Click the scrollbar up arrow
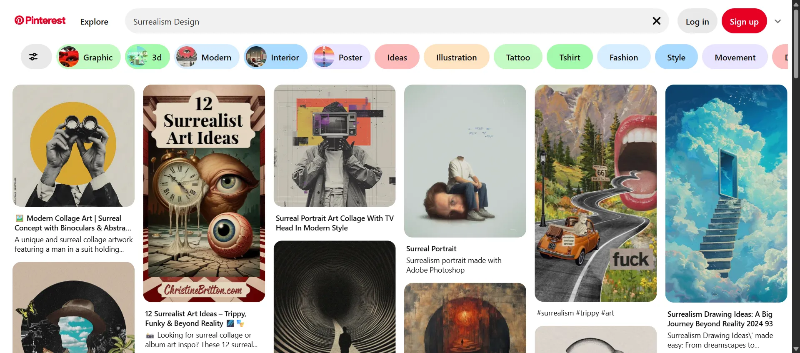Viewport: 800px width, 353px height. click(796, 4)
